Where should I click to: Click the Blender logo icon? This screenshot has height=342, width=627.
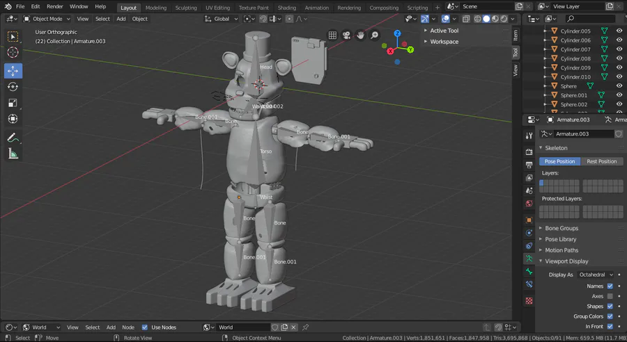8,6
